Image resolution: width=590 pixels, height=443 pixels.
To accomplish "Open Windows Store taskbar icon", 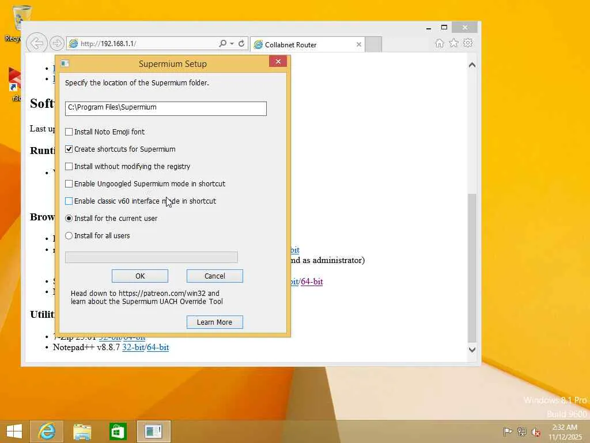I will [118, 431].
